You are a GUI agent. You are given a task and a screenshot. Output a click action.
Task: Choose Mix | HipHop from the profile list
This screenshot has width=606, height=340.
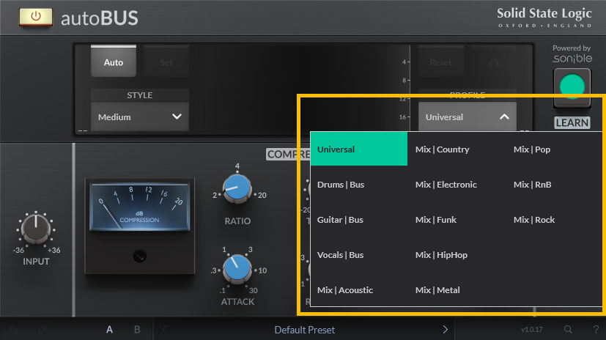tap(441, 255)
